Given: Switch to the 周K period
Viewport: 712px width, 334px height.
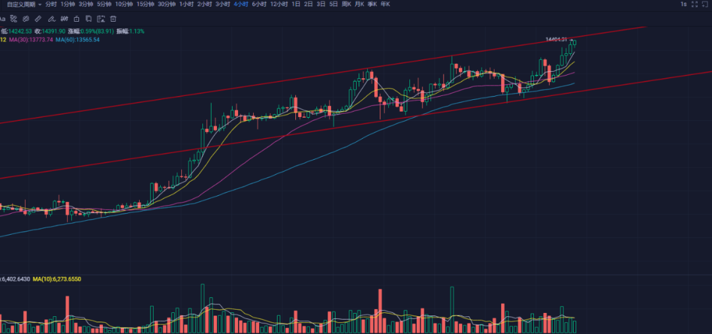Looking at the screenshot, I should (345, 4).
